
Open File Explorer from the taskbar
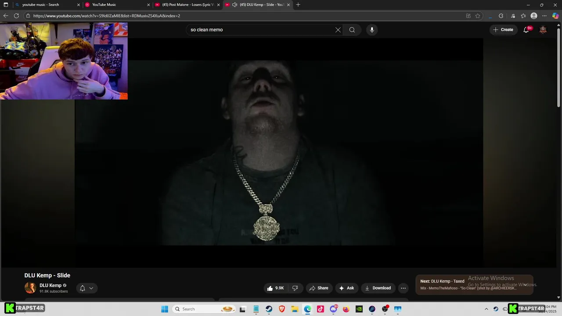click(295, 309)
